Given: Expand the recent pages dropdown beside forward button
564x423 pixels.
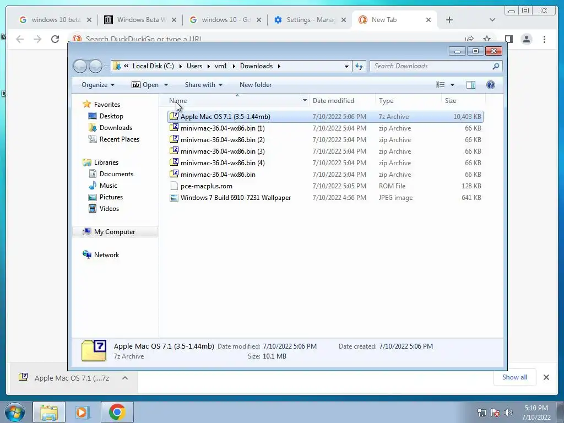Looking at the screenshot, I should click(106, 66).
